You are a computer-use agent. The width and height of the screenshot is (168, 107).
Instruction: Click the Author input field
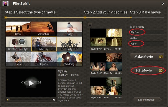147,44
